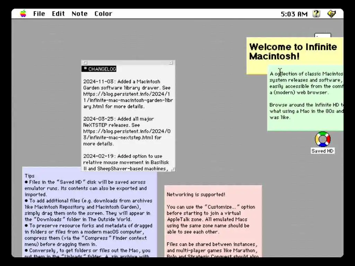
Task: Open the Note menu
Action: [79, 14]
